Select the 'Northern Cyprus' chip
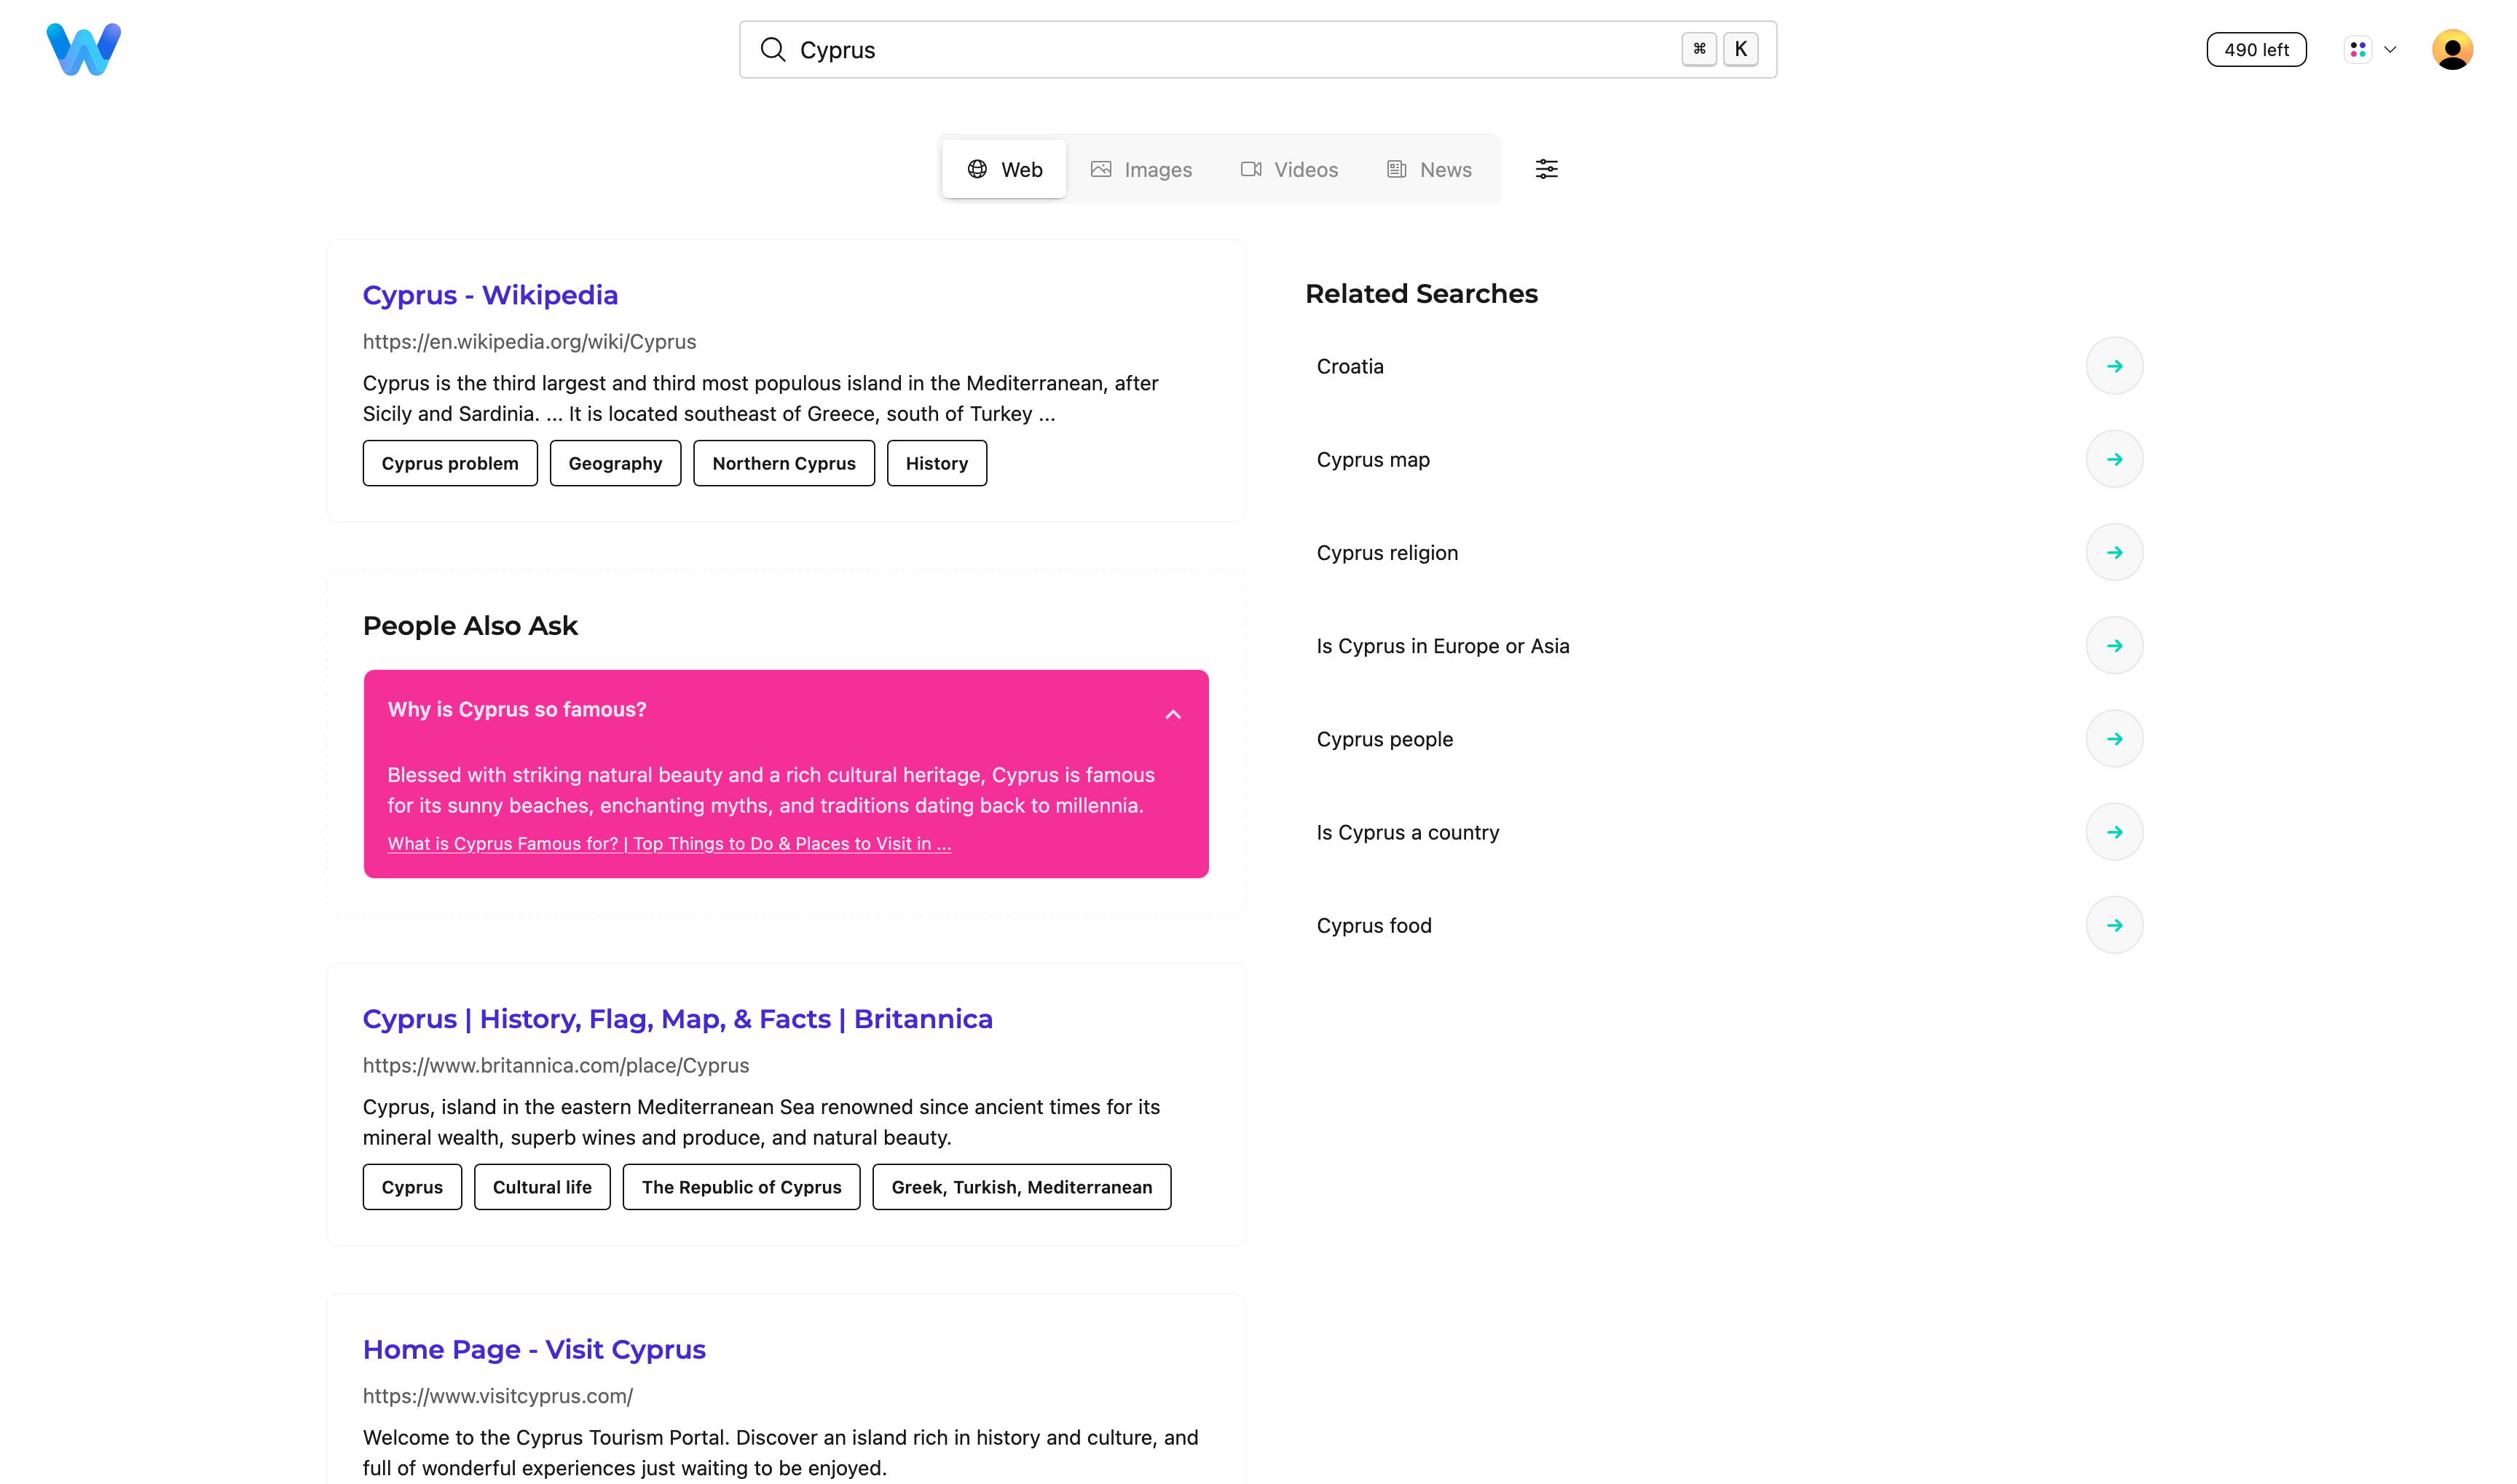The width and height of the screenshot is (2517, 1484). pos(783,462)
